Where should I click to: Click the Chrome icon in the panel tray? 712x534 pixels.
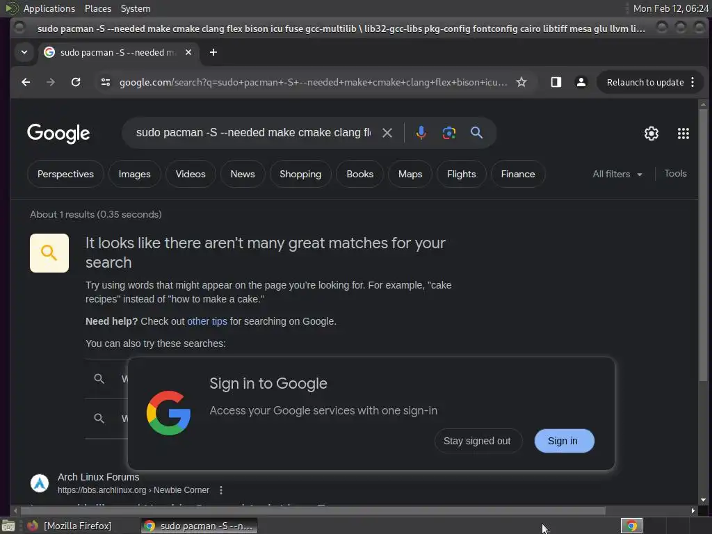631,526
